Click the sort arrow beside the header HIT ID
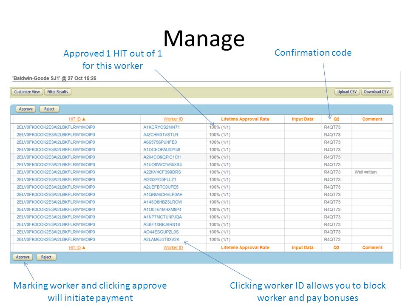The width and height of the screenshot is (408, 306). [x=84, y=119]
